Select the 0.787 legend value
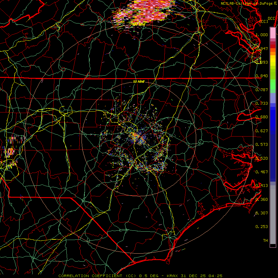Viewport: 278px width, 278px height. [x=262, y=90]
